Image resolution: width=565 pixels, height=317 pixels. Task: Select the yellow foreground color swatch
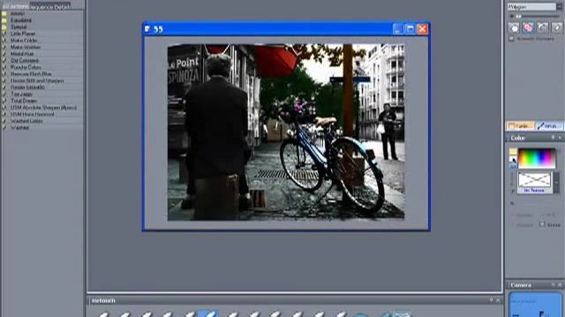pyautogui.click(x=513, y=151)
